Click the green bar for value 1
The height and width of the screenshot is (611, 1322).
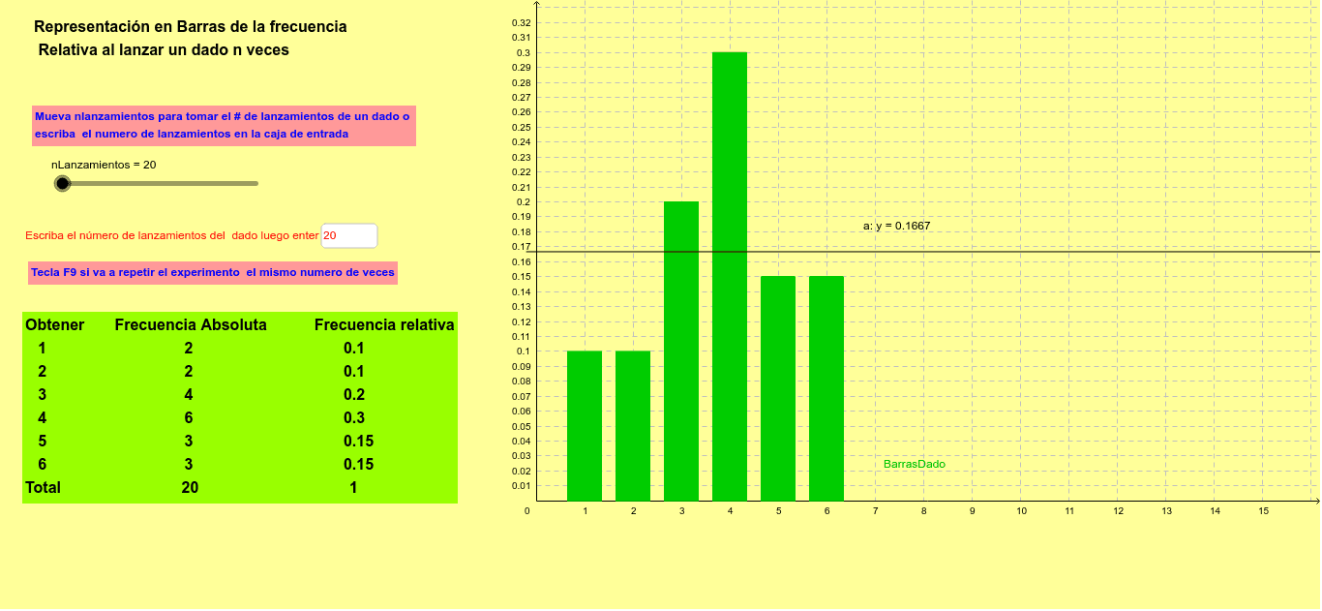click(x=585, y=426)
